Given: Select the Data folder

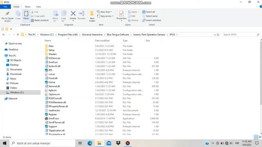Looking at the screenshot, I should [51, 46].
